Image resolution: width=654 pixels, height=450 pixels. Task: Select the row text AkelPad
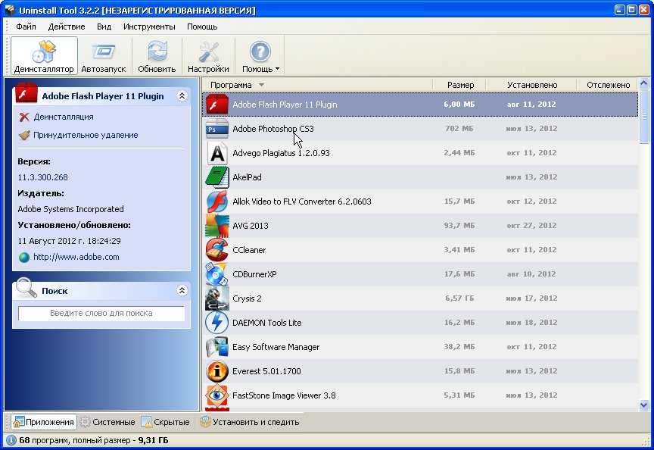(247, 177)
